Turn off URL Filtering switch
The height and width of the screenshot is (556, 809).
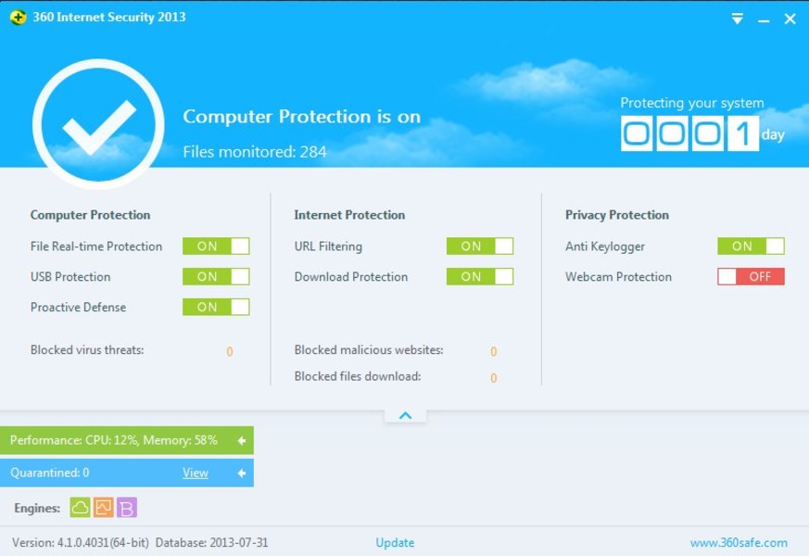pos(480,246)
